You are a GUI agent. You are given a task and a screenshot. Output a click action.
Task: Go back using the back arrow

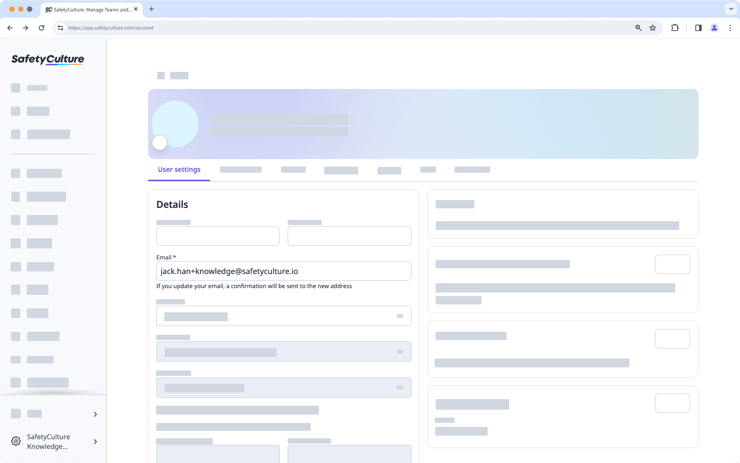[x=10, y=28]
